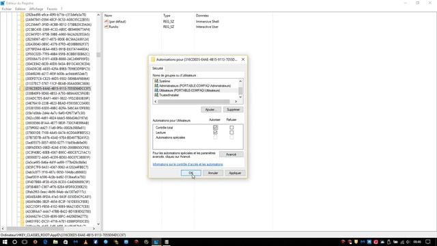Open VLC cone icon on taskbar
437x246 pixels.
point(85,242)
